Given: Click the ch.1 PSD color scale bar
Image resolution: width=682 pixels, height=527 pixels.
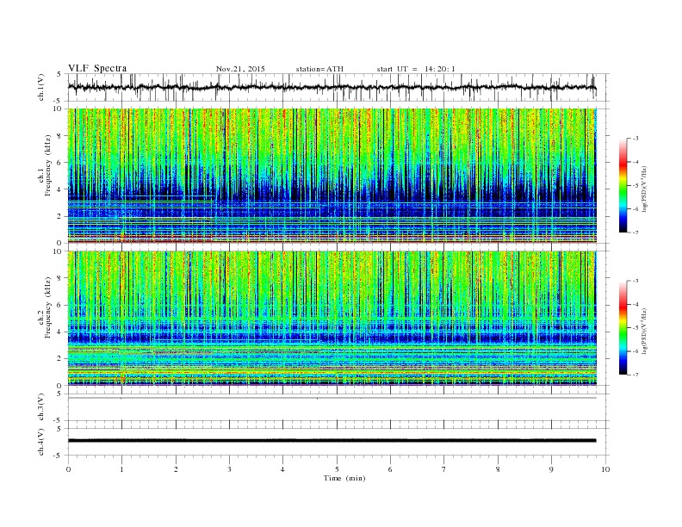Looking at the screenshot, I should (623, 186).
